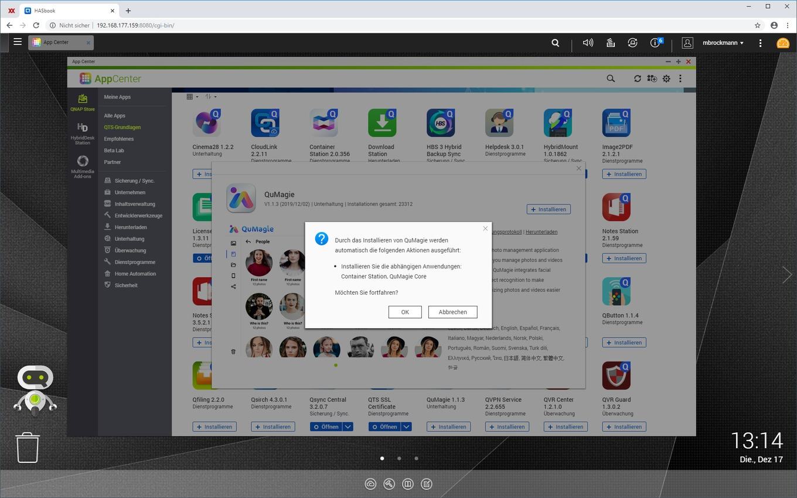Refresh the App Center list
This screenshot has width=797, height=498.
point(638,79)
